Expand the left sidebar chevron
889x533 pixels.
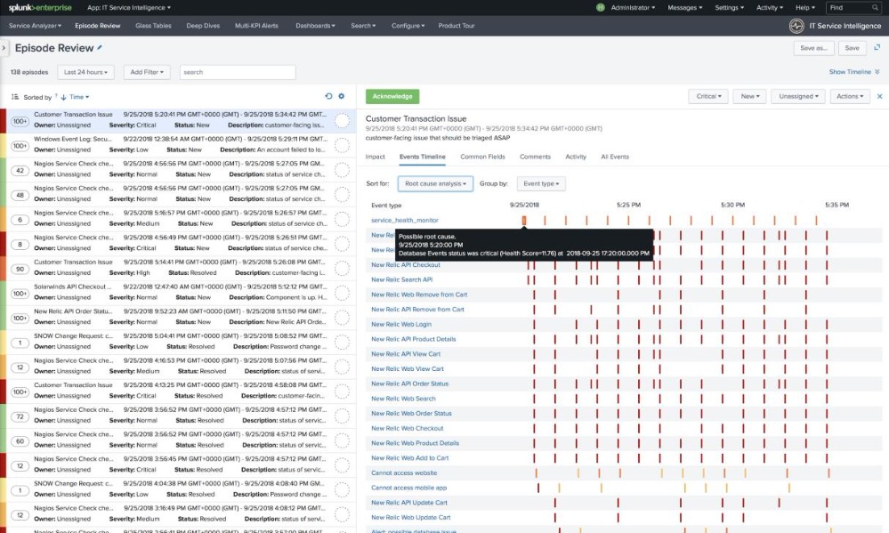pyautogui.click(x=4, y=48)
